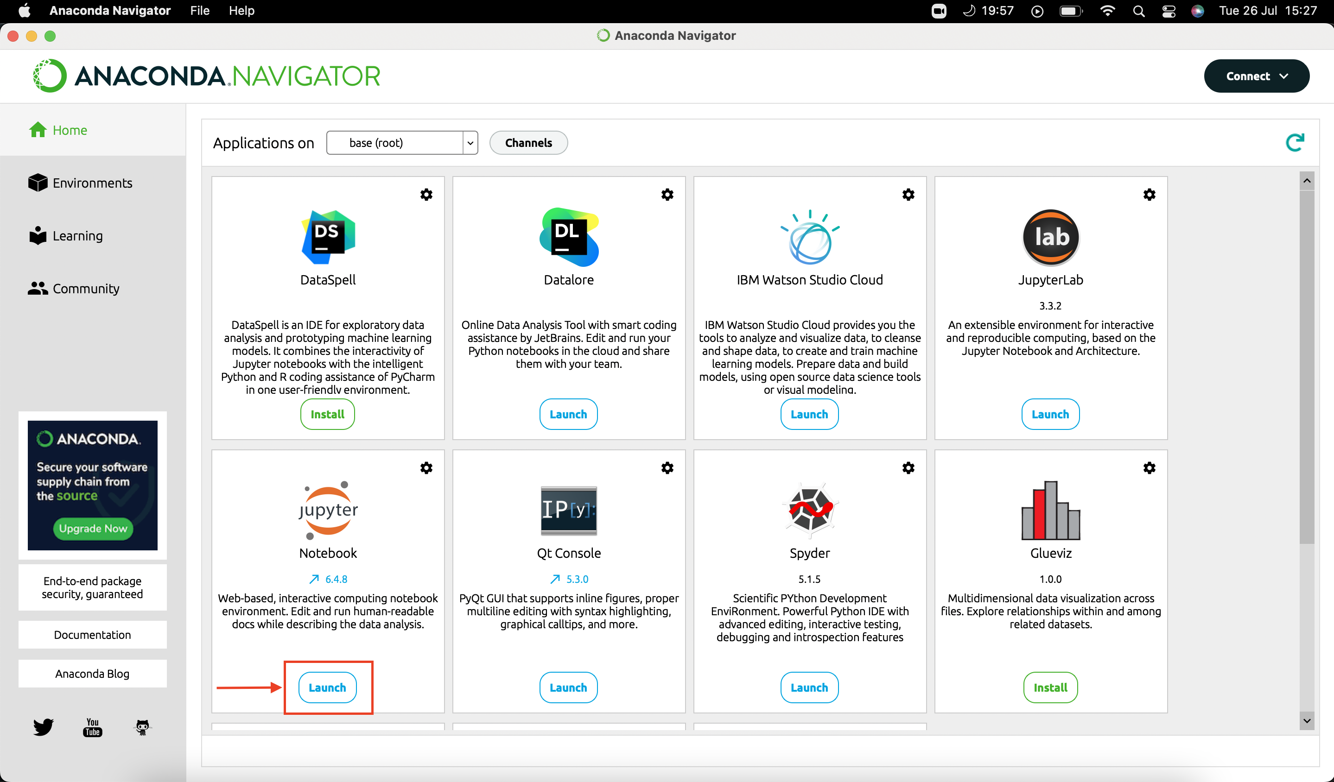Click the DataSpell app logo

click(328, 237)
